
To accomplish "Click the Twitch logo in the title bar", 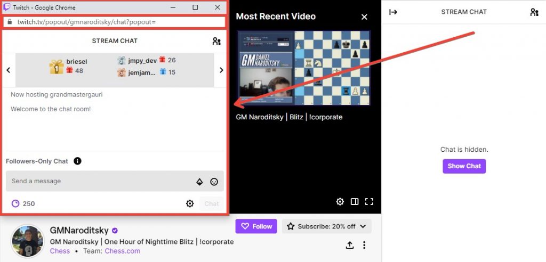I will (6, 7).
